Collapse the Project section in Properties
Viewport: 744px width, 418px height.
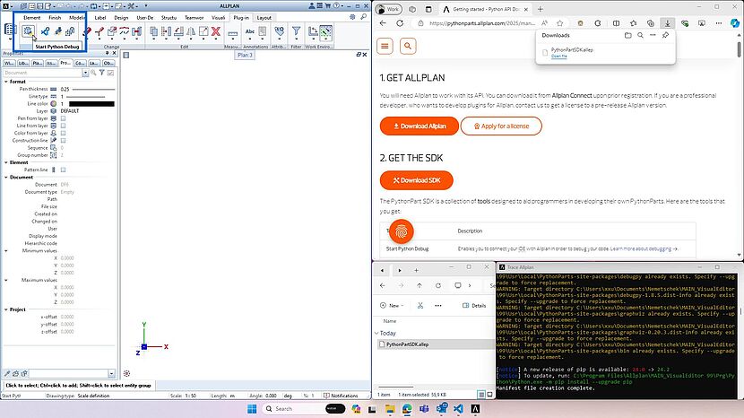(x=5, y=309)
